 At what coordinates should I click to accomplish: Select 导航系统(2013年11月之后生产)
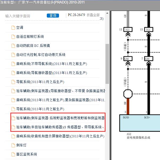tap(40, 82)
